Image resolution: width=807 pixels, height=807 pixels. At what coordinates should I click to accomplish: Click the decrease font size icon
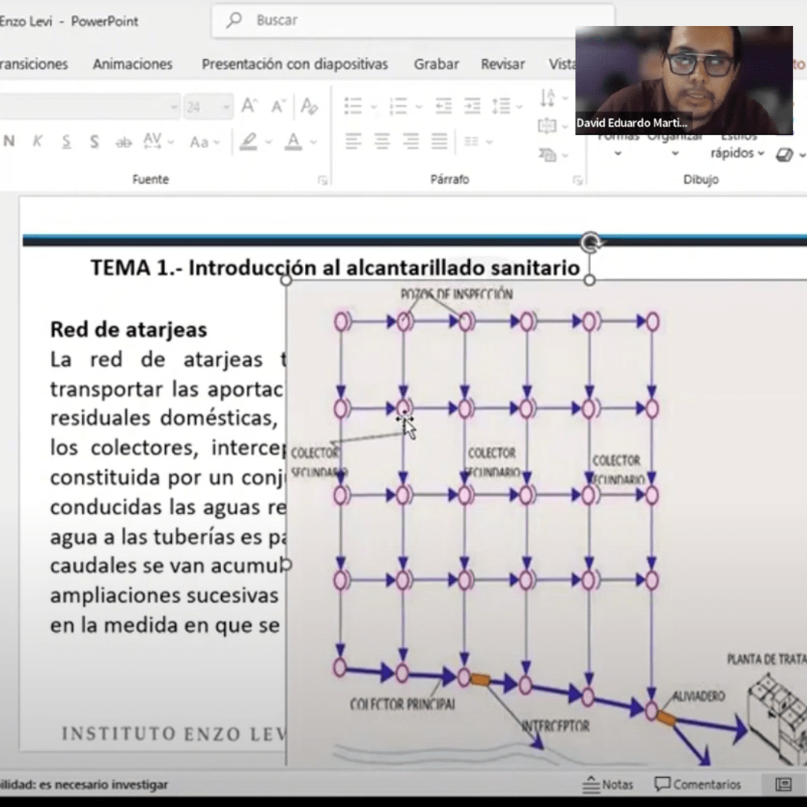click(279, 107)
